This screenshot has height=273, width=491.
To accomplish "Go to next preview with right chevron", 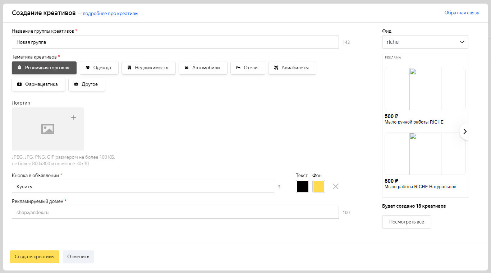I will pyautogui.click(x=464, y=131).
